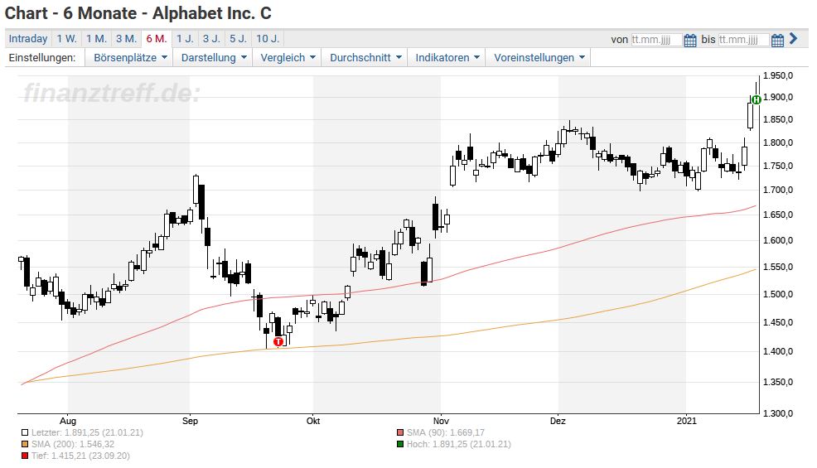
Task: Click the pink SMA (90) legend swatch
Action: pyautogui.click(x=399, y=432)
